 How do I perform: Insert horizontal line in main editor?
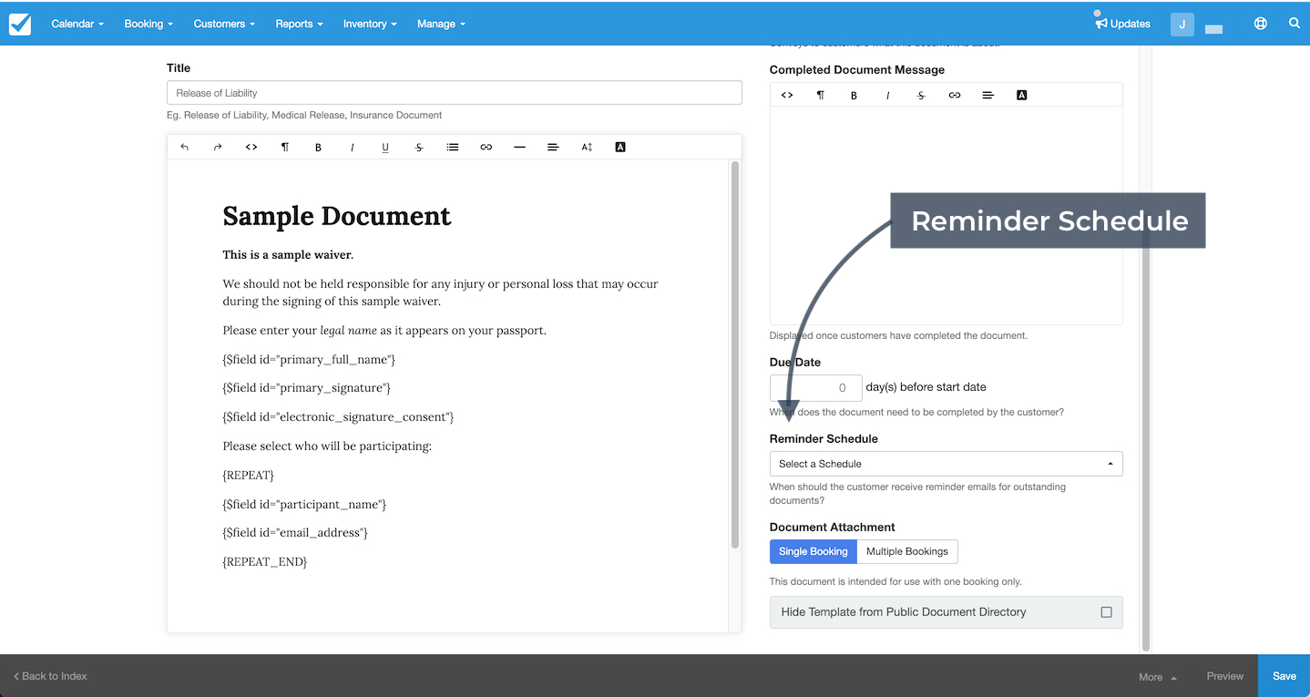click(519, 147)
